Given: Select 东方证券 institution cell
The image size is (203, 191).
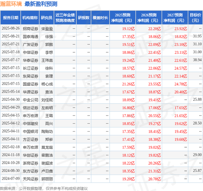Looking at the screenshot, I should 30,171.
